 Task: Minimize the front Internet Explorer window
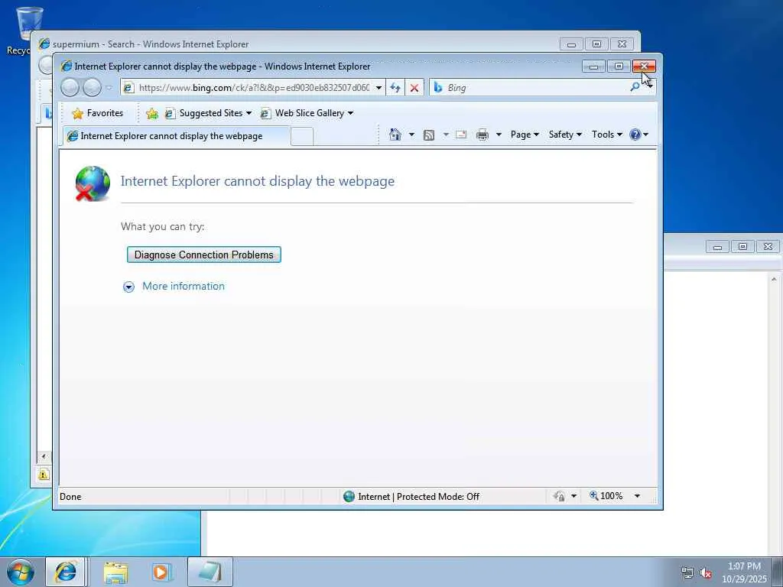[x=593, y=66]
